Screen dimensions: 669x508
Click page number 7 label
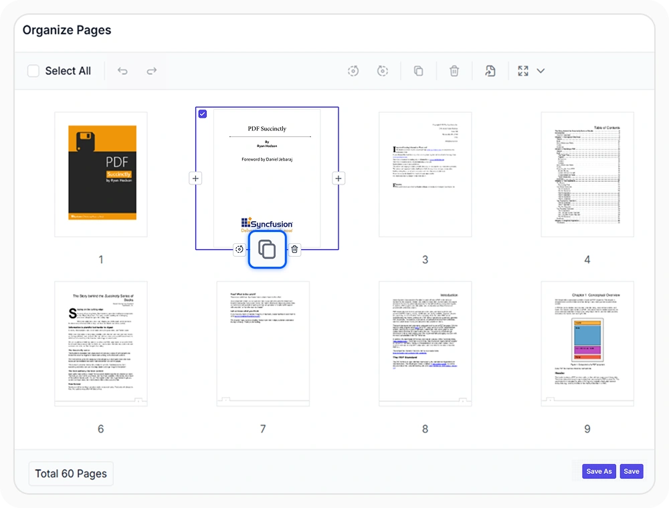tap(263, 428)
